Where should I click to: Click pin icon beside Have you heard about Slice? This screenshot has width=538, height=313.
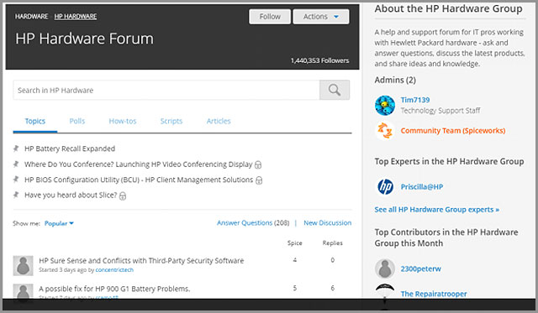point(16,195)
